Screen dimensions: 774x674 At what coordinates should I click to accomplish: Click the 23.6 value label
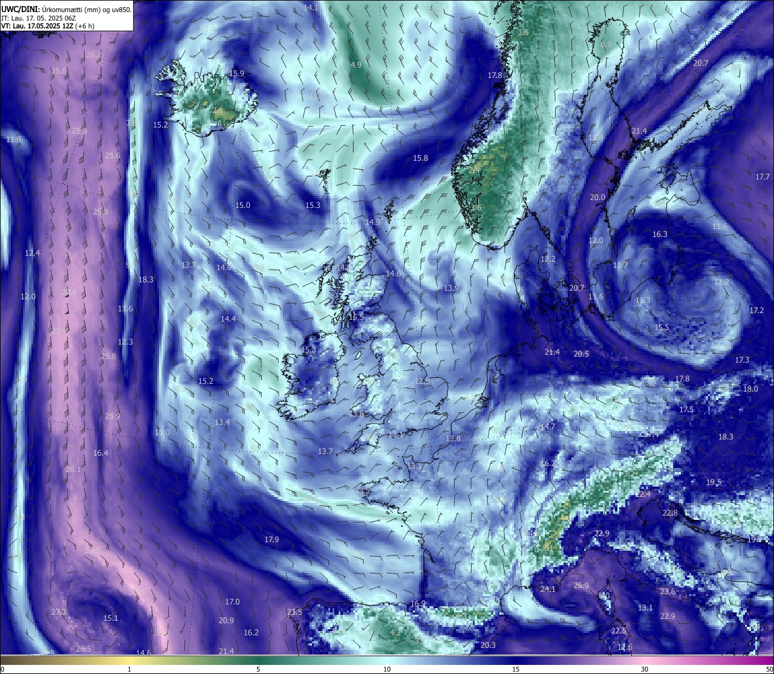(x=668, y=591)
